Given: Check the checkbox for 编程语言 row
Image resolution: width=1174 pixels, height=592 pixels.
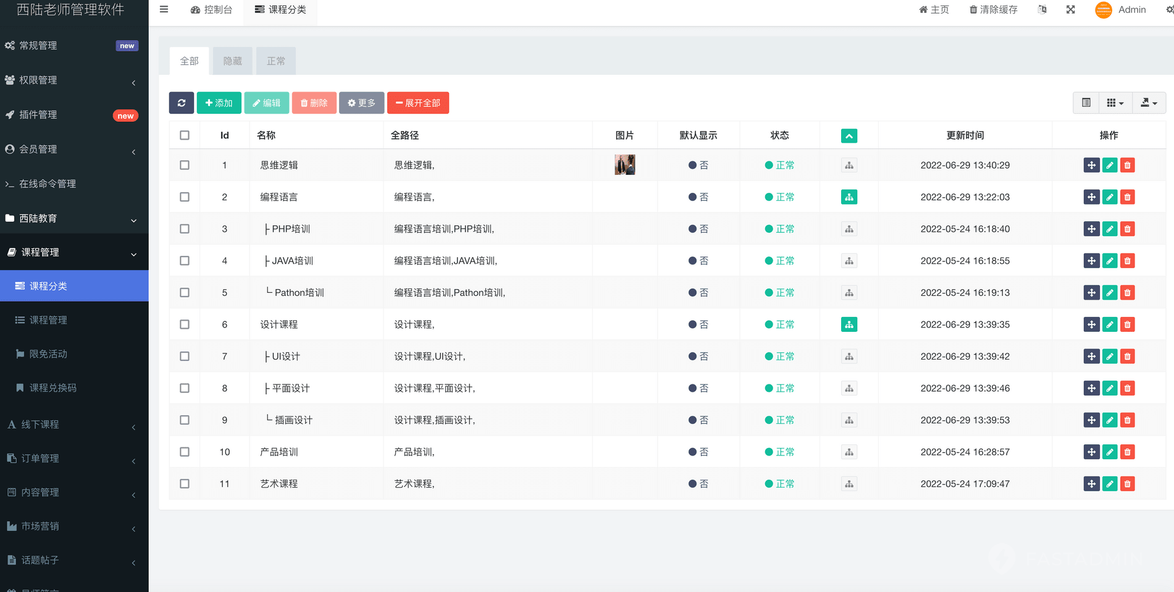Looking at the screenshot, I should point(185,197).
